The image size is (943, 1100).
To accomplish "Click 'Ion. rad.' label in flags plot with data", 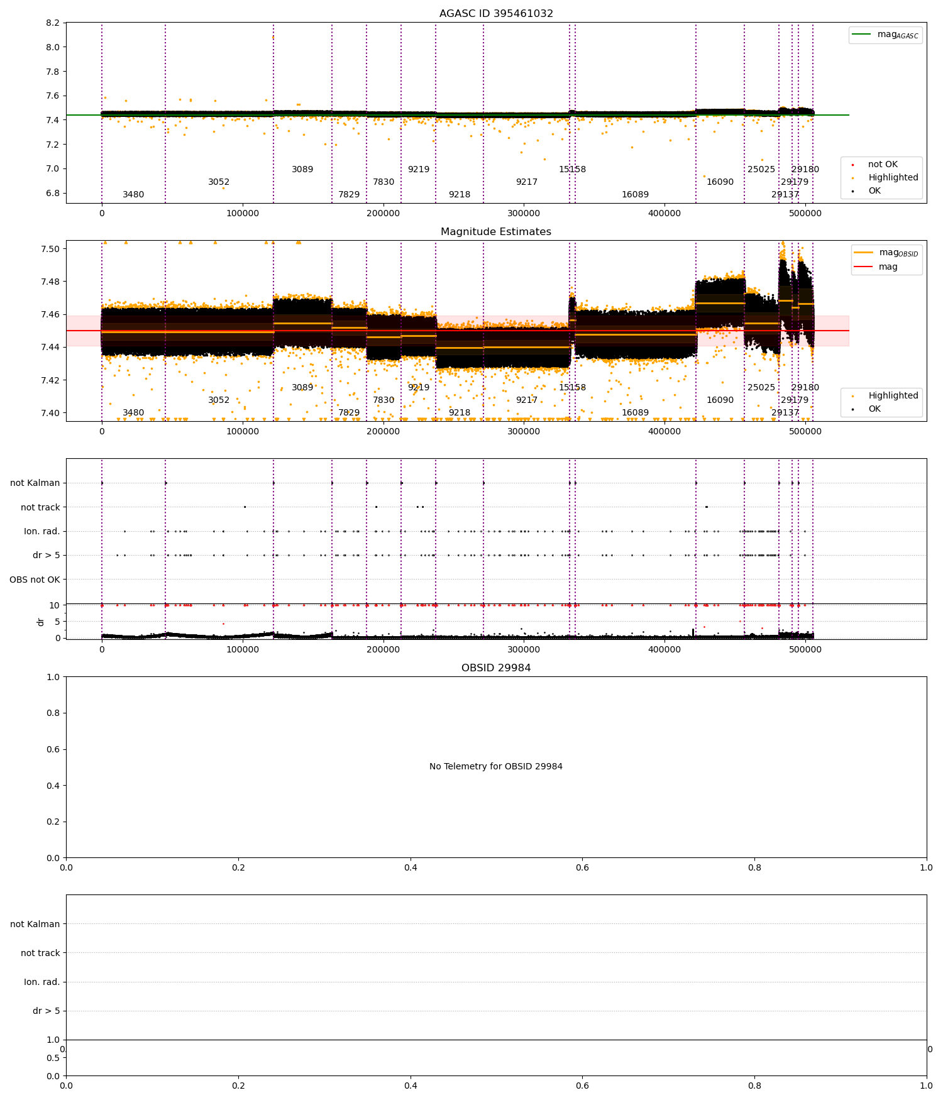I will 42,532.
